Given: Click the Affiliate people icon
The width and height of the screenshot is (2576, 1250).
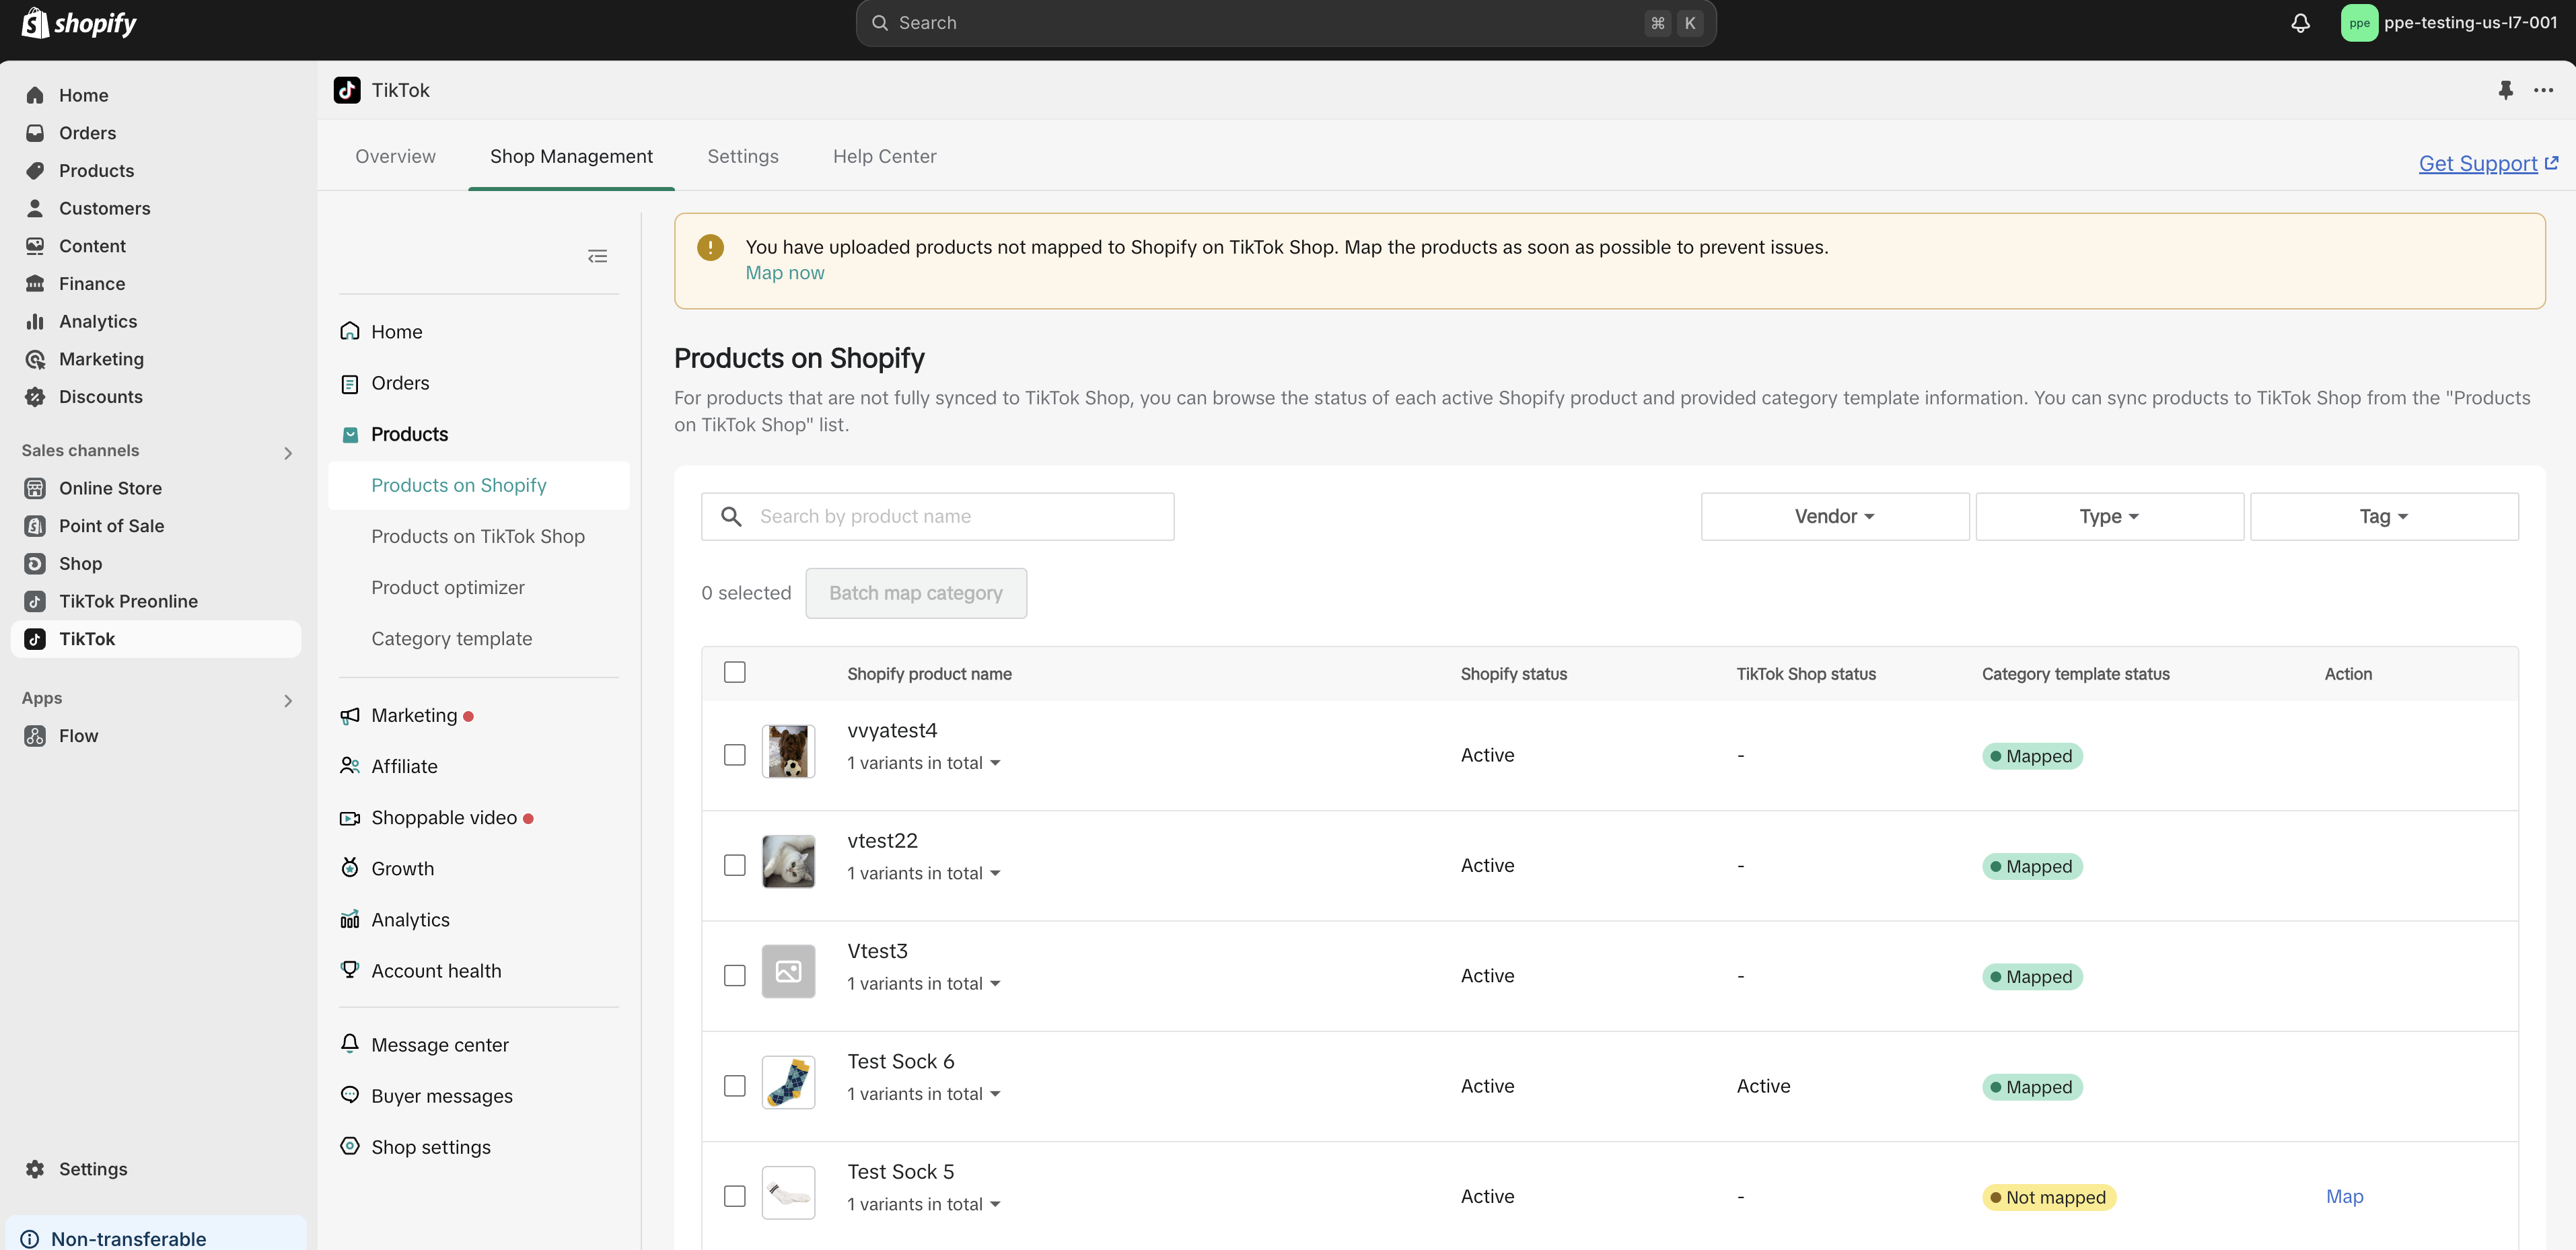Looking at the screenshot, I should [x=350, y=766].
